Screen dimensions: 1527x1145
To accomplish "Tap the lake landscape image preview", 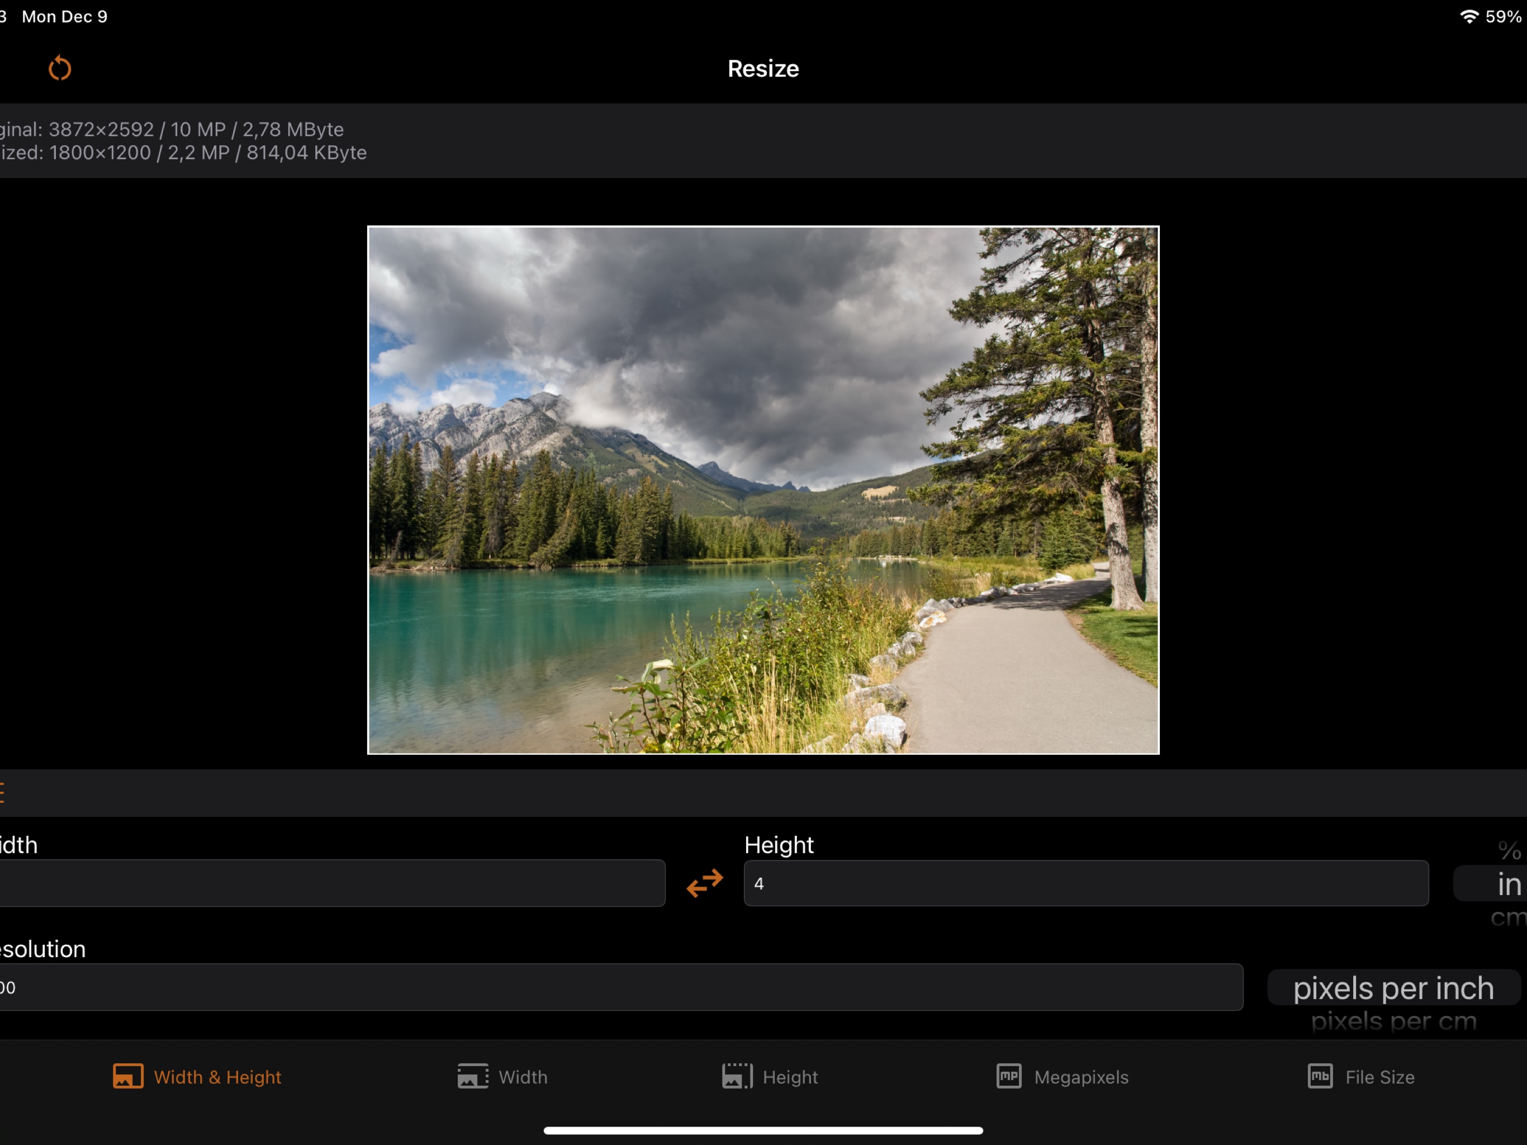I will [763, 490].
